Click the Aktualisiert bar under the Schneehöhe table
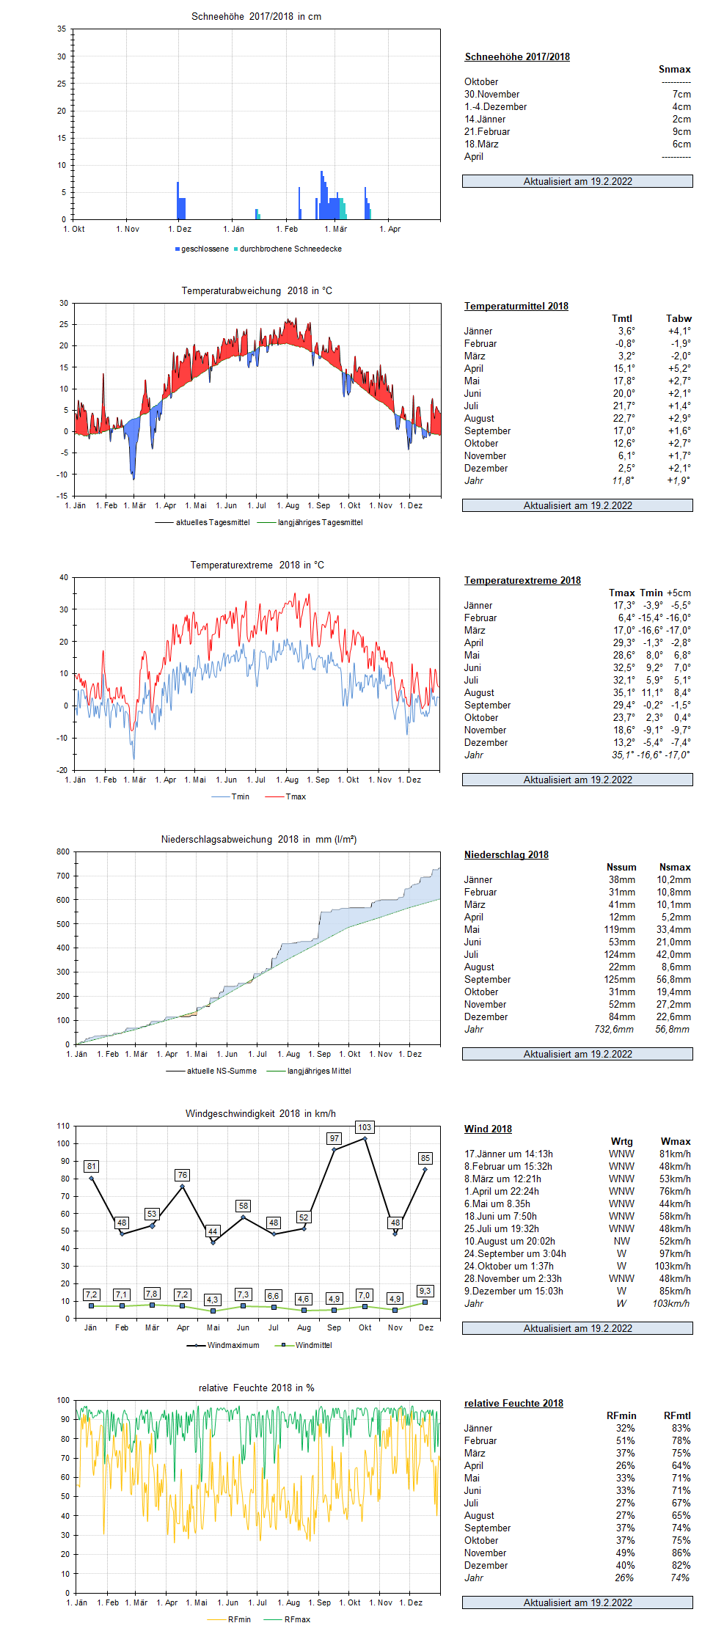 [x=577, y=181]
